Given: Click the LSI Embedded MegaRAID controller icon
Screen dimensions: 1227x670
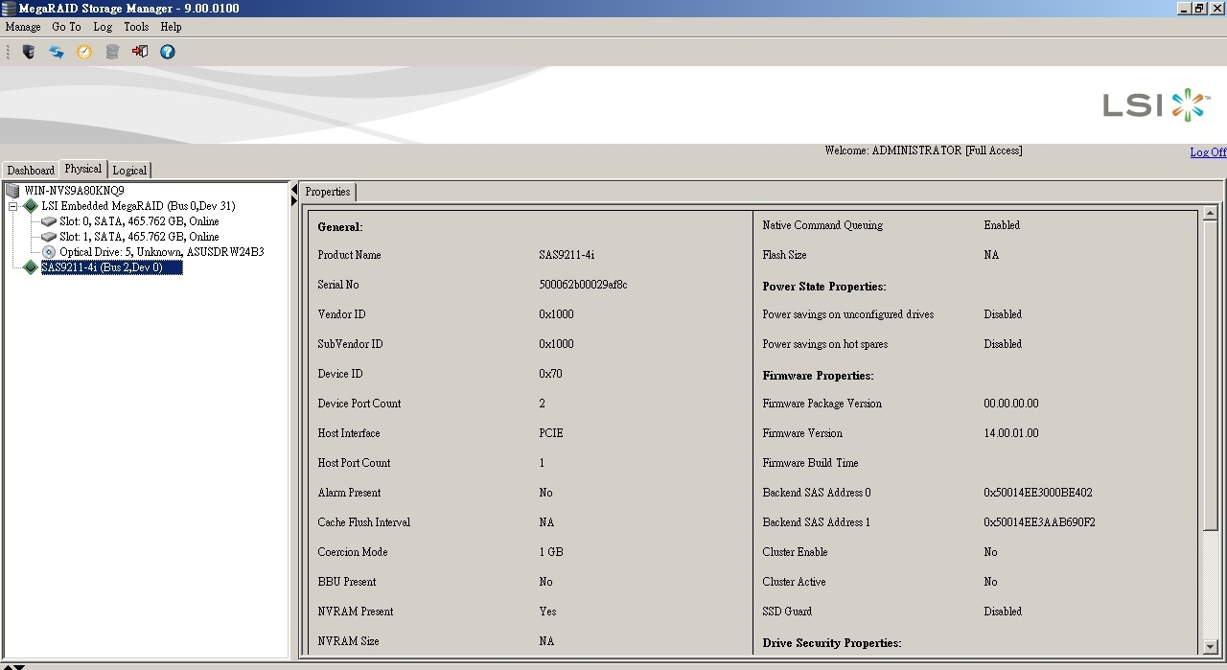Looking at the screenshot, I should [x=31, y=206].
